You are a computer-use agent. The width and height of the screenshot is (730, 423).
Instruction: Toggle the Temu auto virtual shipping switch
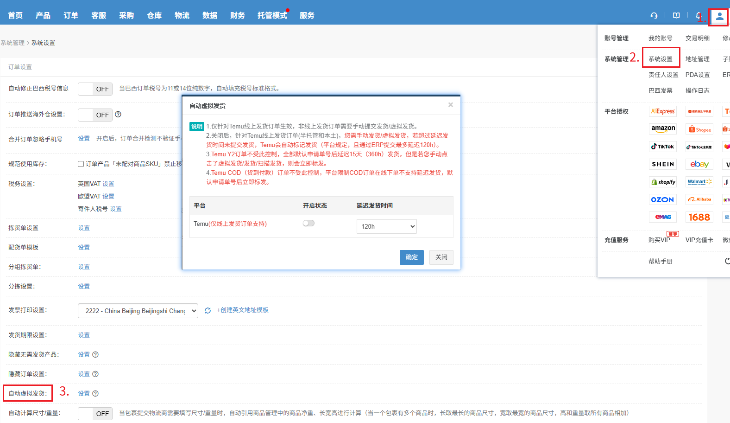click(308, 223)
